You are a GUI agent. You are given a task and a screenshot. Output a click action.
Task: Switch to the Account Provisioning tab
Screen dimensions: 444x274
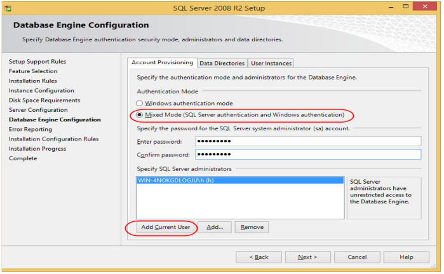click(162, 63)
